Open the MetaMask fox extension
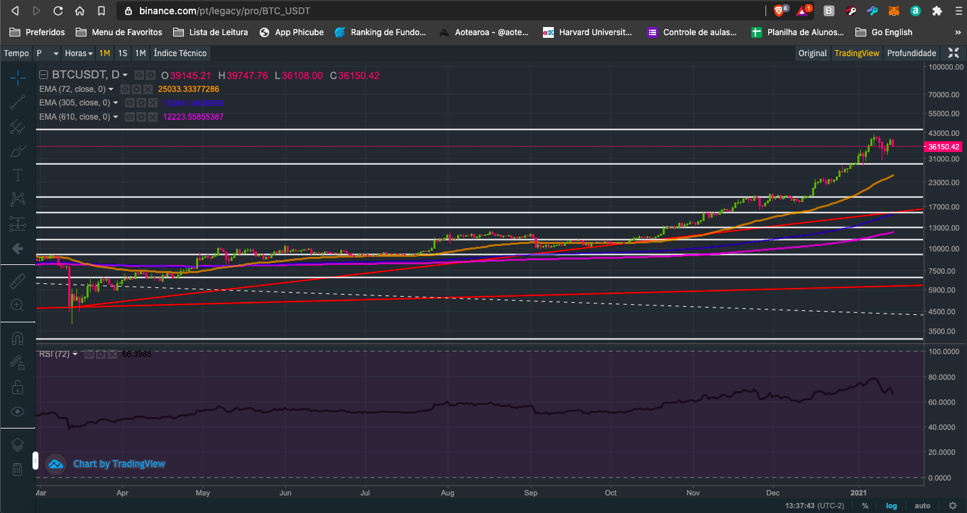The width and height of the screenshot is (967, 513). [x=894, y=11]
